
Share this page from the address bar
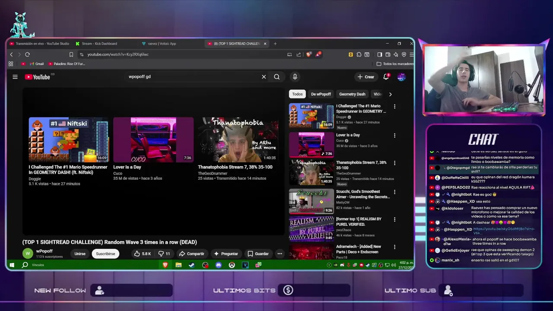point(299,54)
